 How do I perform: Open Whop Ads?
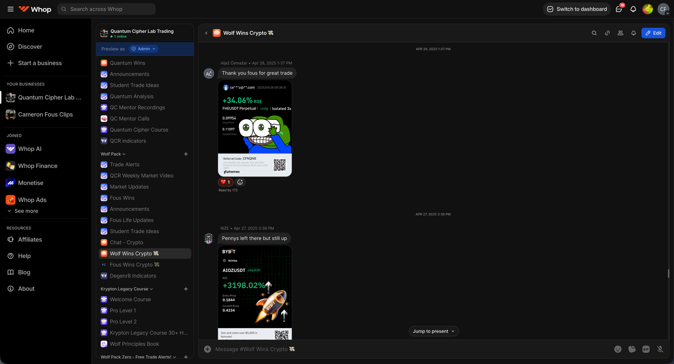coord(46,200)
